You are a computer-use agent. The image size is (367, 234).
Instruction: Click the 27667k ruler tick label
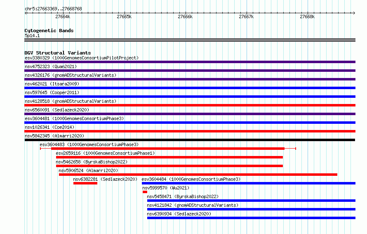246,17
